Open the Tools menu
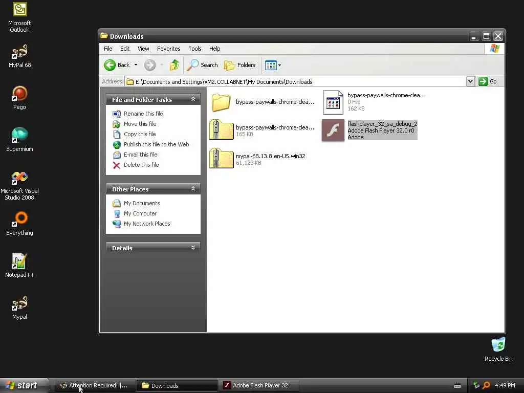Viewport: 524px width, 393px height. click(195, 49)
